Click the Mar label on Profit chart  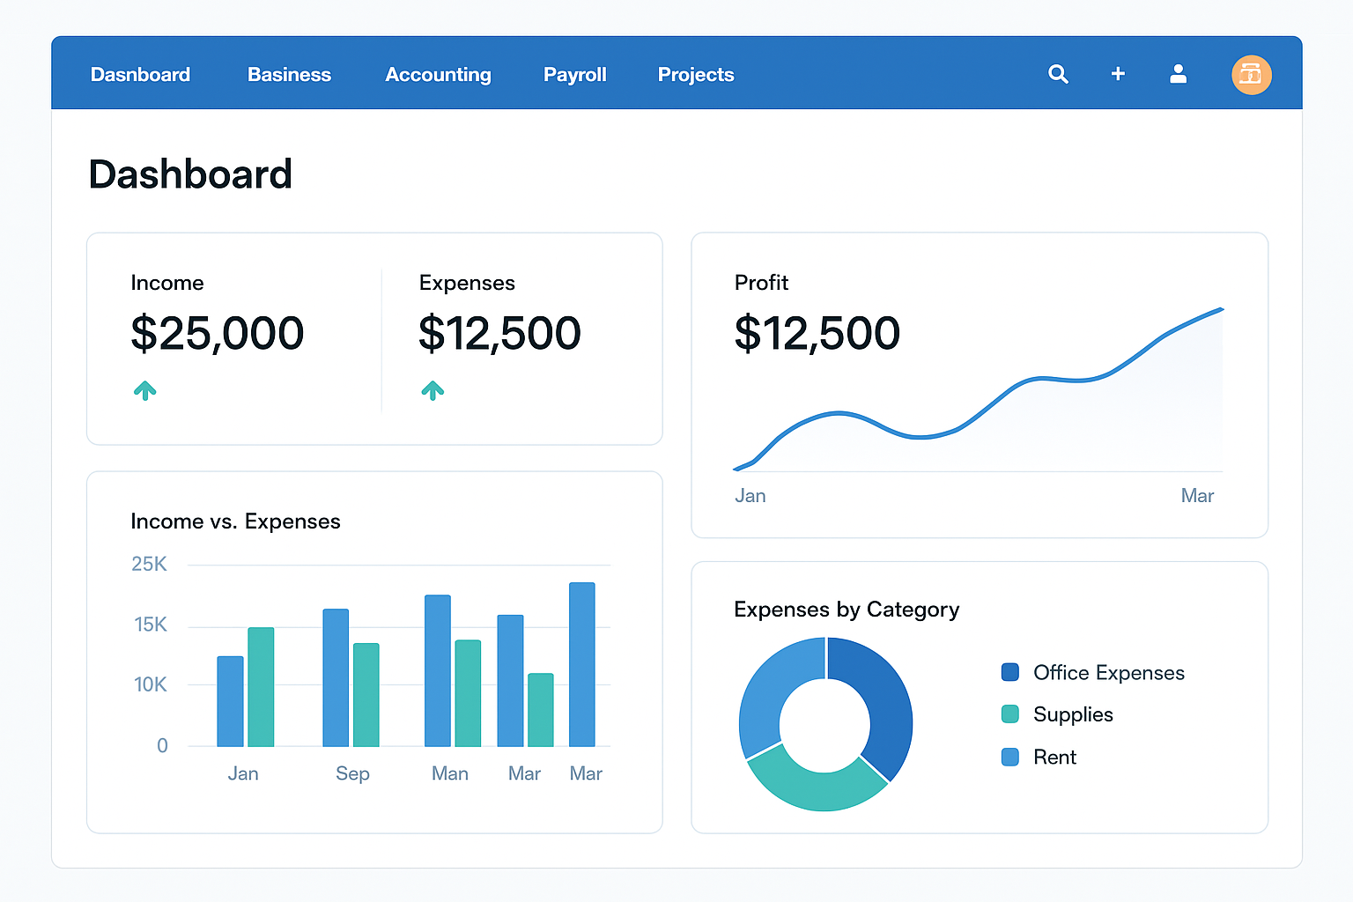click(1197, 496)
